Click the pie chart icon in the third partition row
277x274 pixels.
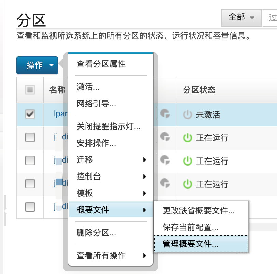(165, 159)
